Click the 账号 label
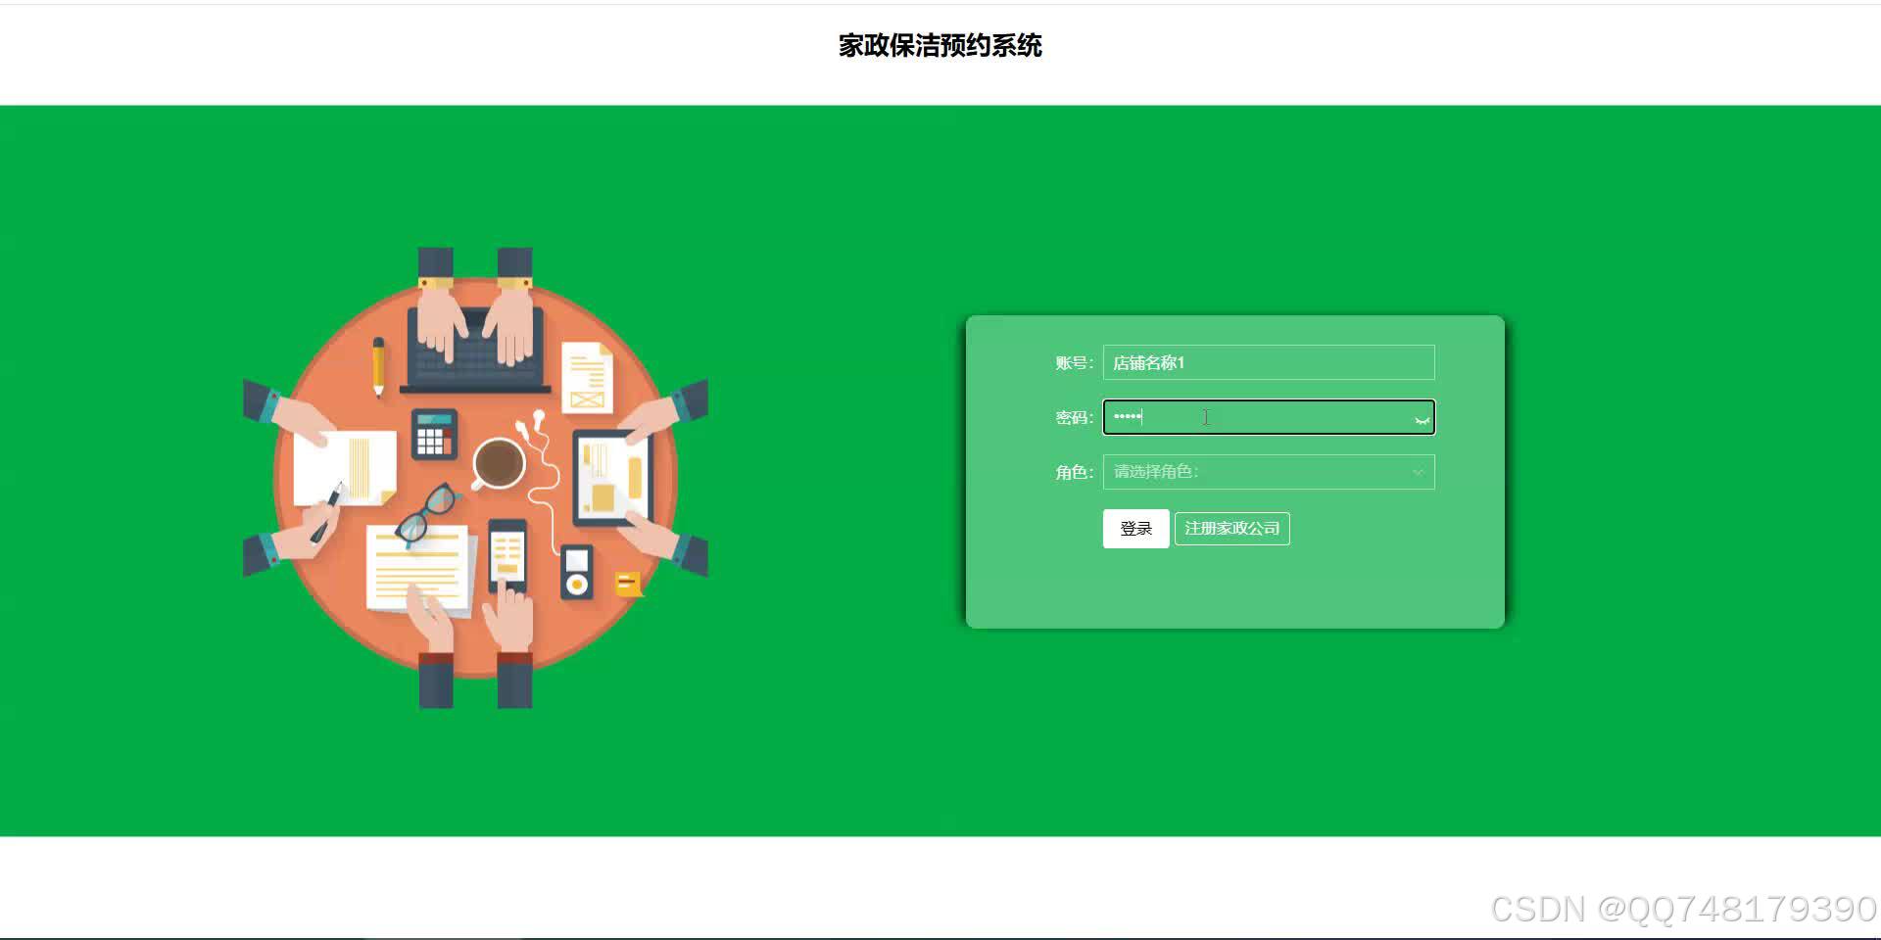Screen dimensions: 1881x940 click(1074, 363)
